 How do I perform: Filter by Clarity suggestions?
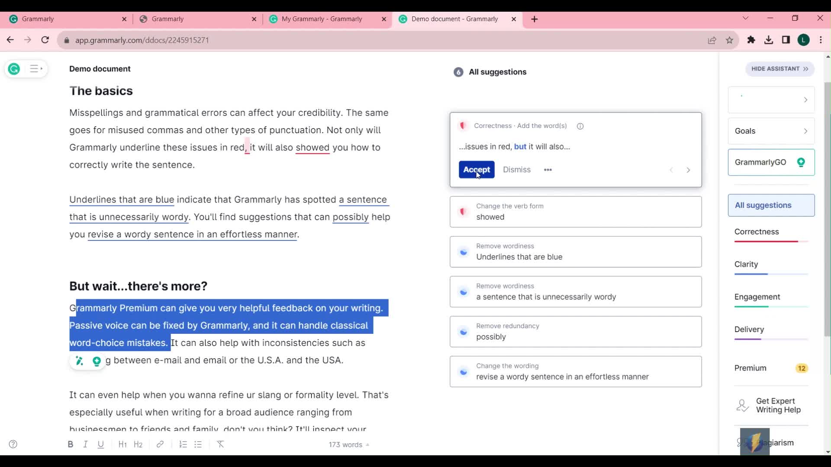[x=771, y=267]
